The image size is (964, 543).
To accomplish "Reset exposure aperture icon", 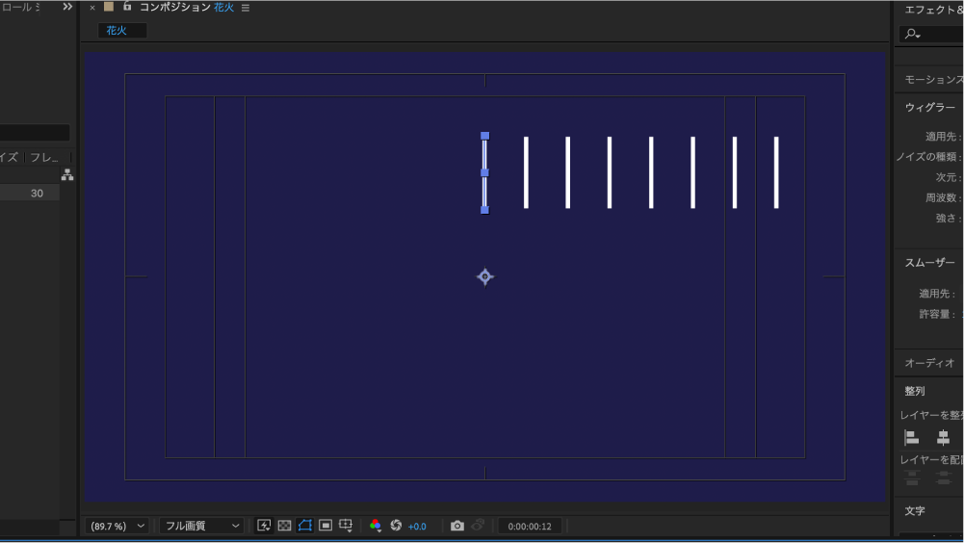I will (x=396, y=525).
